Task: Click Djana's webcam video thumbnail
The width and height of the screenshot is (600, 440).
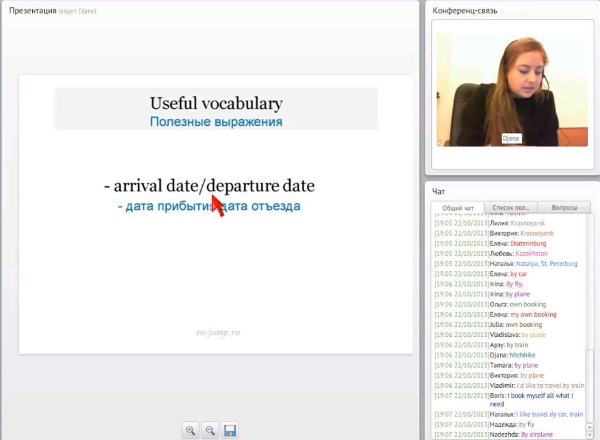Action: tap(512, 90)
